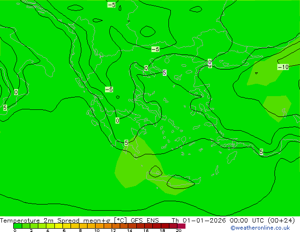The height and width of the screenshot is (232, 300).
Task: Click the '(00+24)' forecast hour text
Action: pyautogui.click(x=282, y=221)
